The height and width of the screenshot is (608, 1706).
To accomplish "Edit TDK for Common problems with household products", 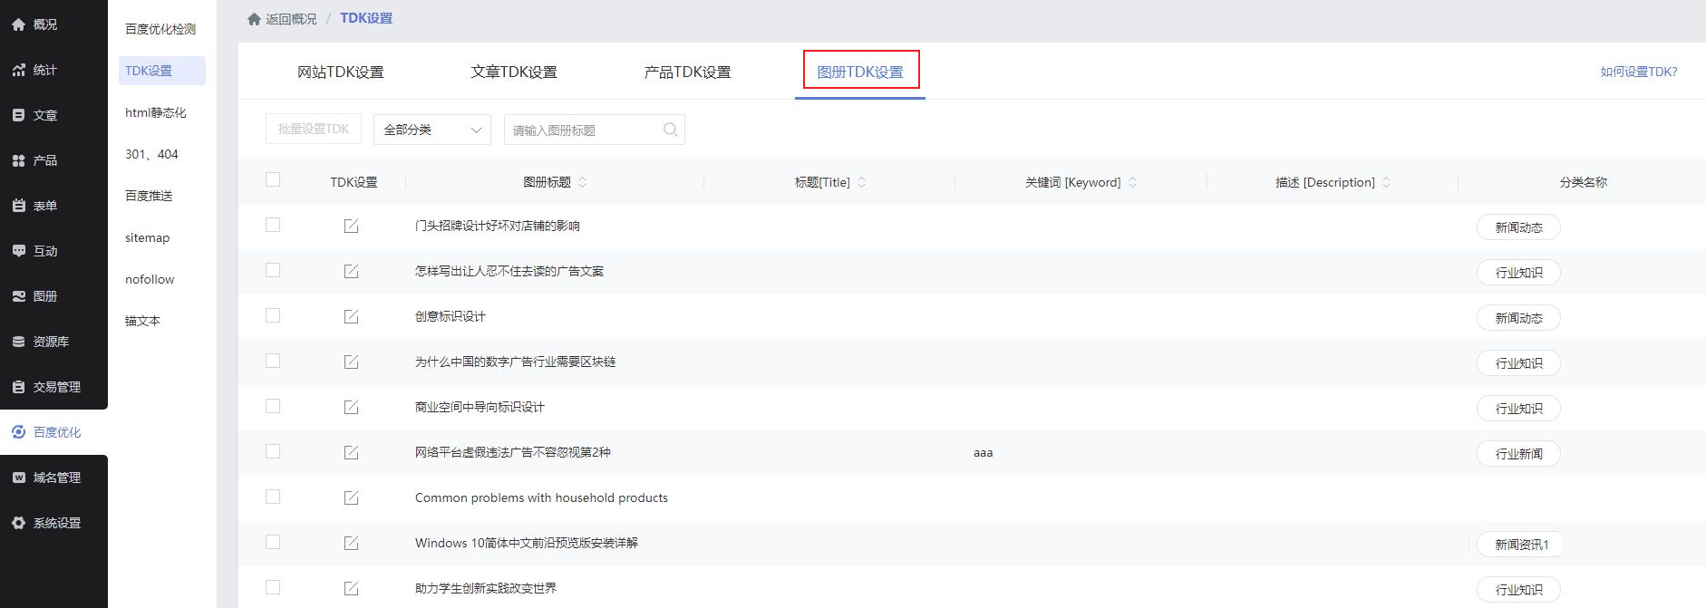I will pyautogui.click(x=352, y=497).
